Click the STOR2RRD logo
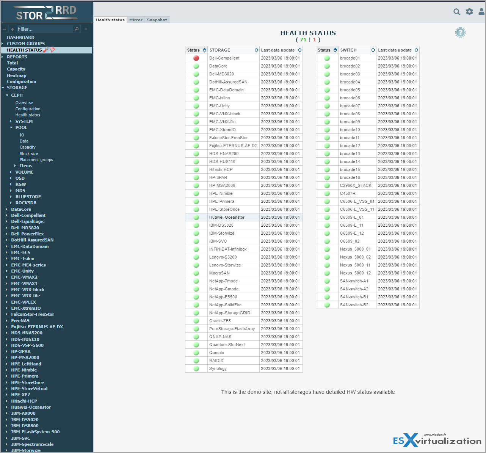Screen dimensions: 486x453 pyautogui.click(x=47, y=13)
